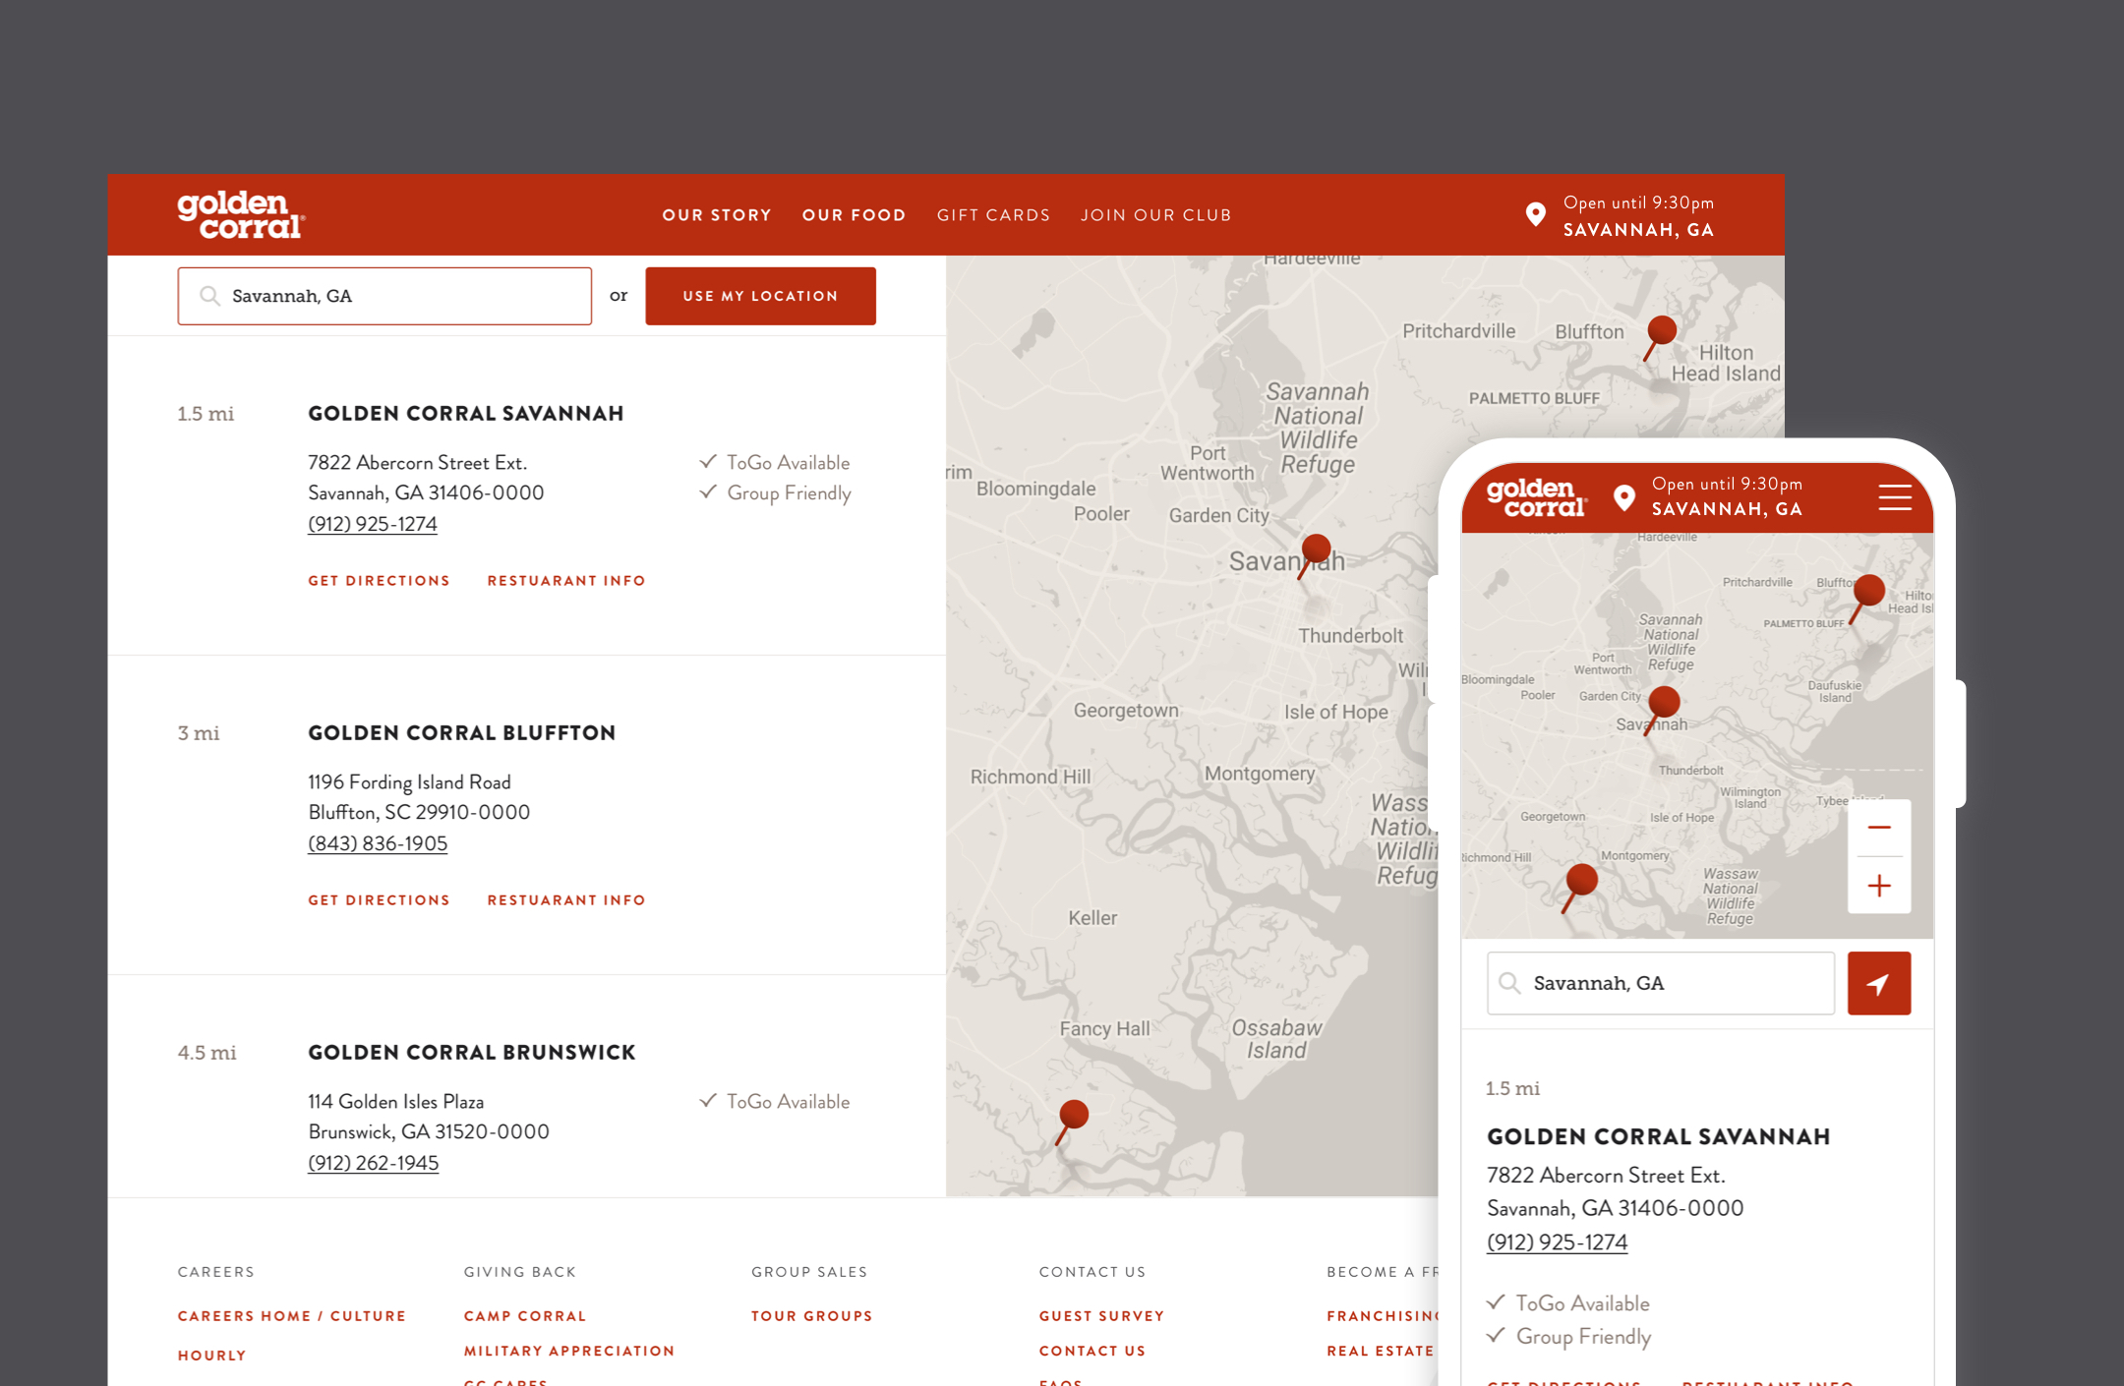Image resolution: width=2124 pixels, height=1386 pixels.
Task: Open the hamburger menu on the mobile view
Action: tap(1895, 497)
